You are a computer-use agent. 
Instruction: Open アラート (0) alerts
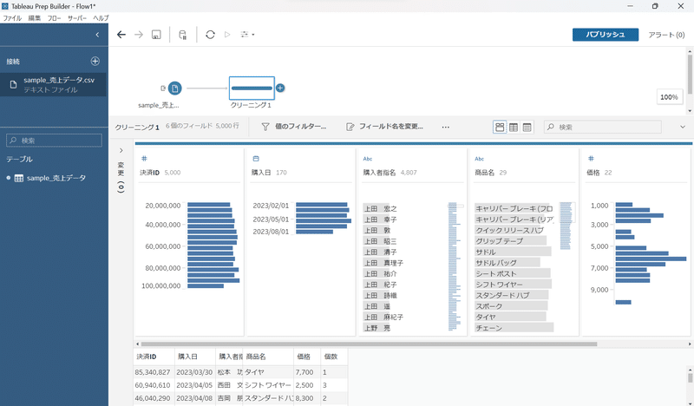click(666, 35)
